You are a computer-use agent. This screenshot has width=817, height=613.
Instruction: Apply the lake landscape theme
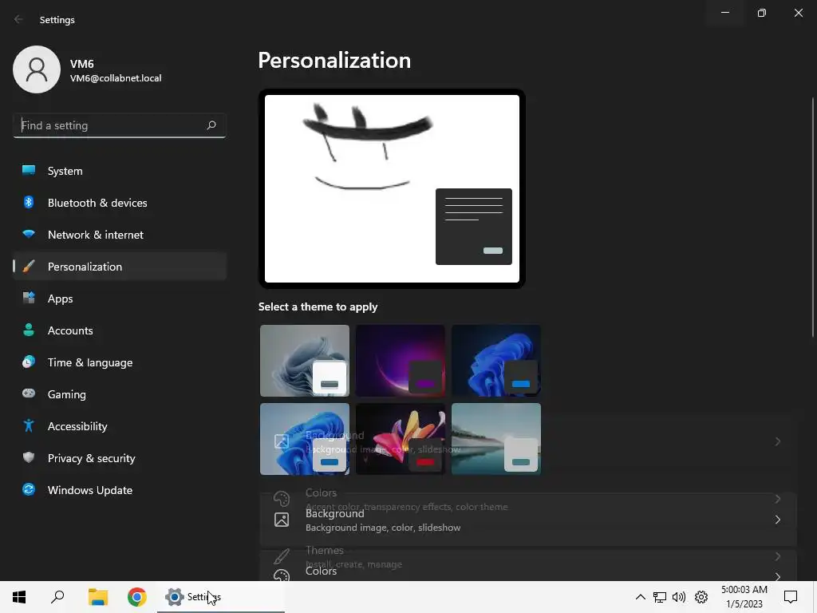(x=496, y=439)
